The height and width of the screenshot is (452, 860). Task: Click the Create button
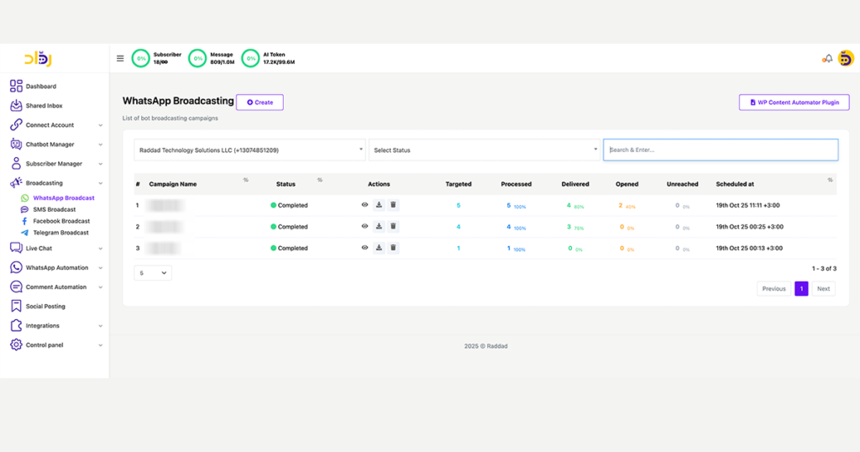[260, 102]
